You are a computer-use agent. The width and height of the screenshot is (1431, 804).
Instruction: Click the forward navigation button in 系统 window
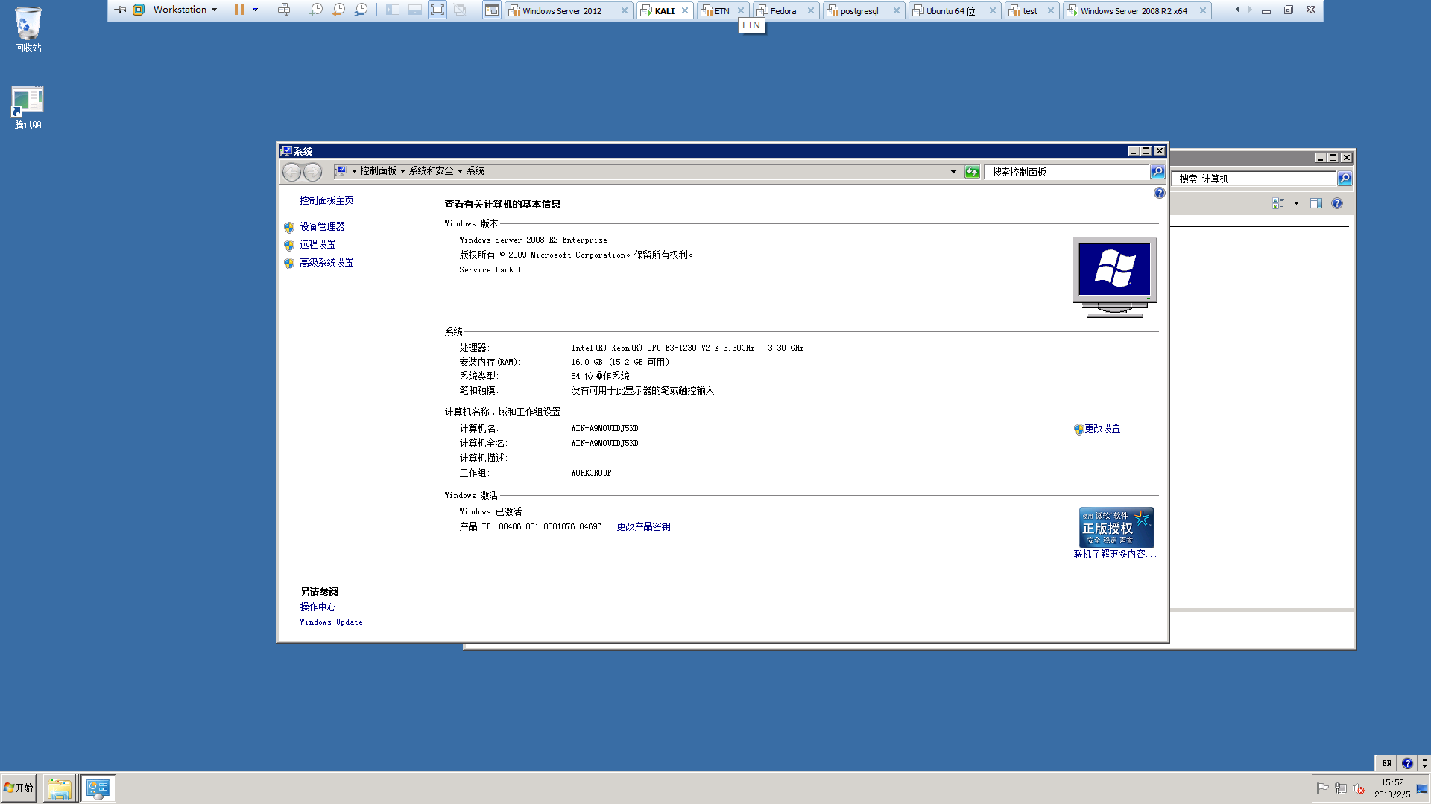point(312,172)
